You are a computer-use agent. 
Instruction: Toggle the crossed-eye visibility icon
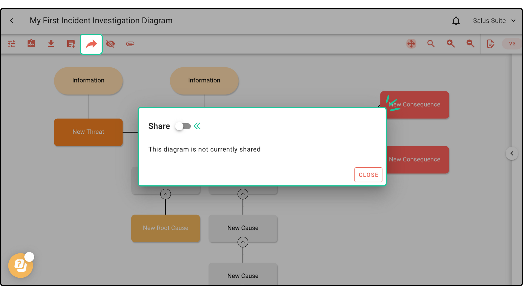click(110, 44)
